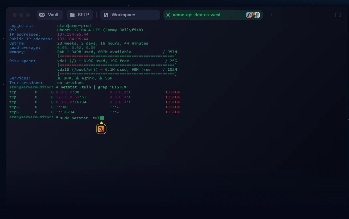The height and width of the screenshot is (219, 349).
Task: Click the '127.0.0.53:53' local address
Action: [71, 97]
